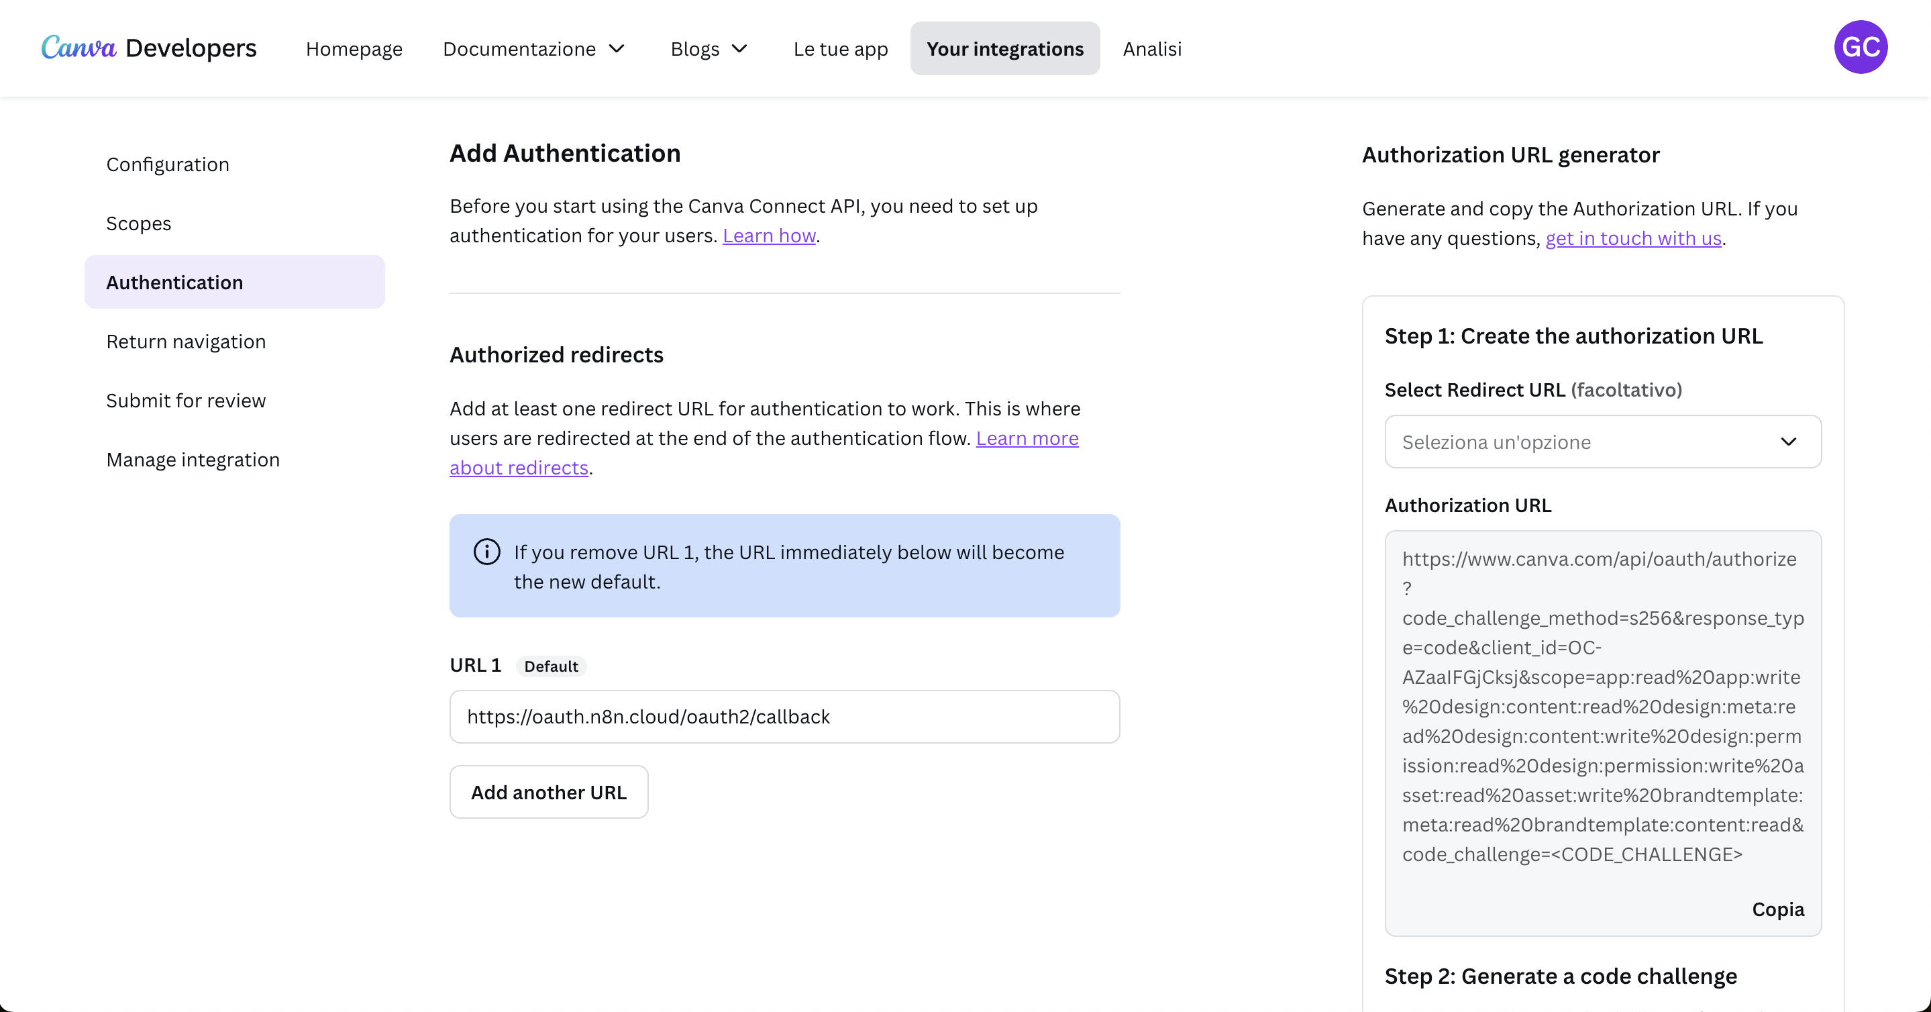Click the Select Redirect URL (facoltativo) label
1931x1012 pixels.
coord(1533,390)
